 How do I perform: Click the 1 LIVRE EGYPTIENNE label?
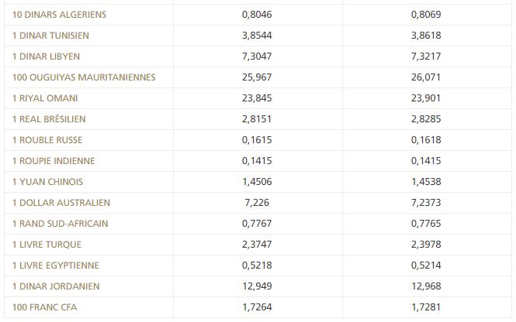click(x=55, y=265)
